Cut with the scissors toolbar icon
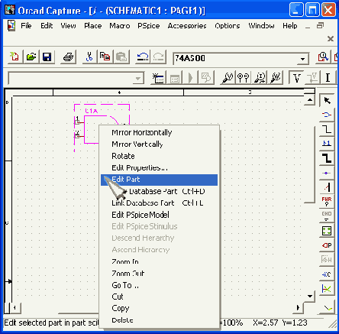 (89, 57)
